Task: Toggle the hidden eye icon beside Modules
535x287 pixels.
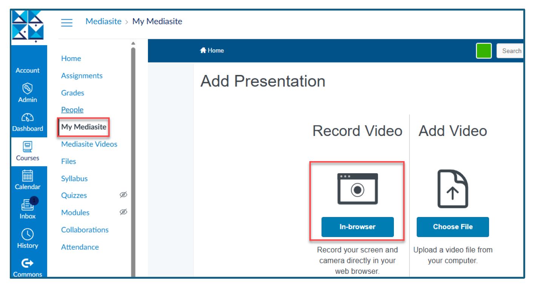Action: 122,212
